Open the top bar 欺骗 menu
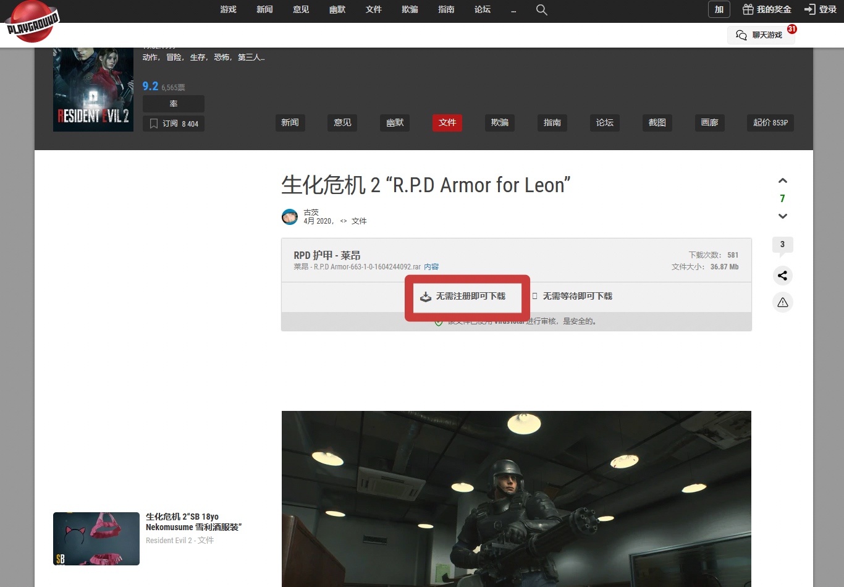The width and height of the screenshot is (844, 587). [410, 9]
